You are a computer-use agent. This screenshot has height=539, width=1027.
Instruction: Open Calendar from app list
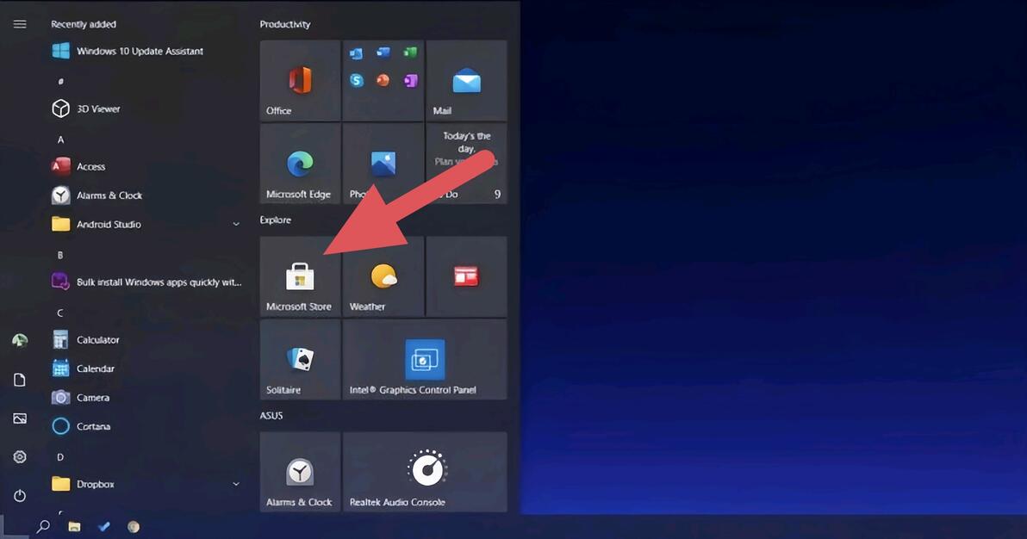click(x=146, y=368)
